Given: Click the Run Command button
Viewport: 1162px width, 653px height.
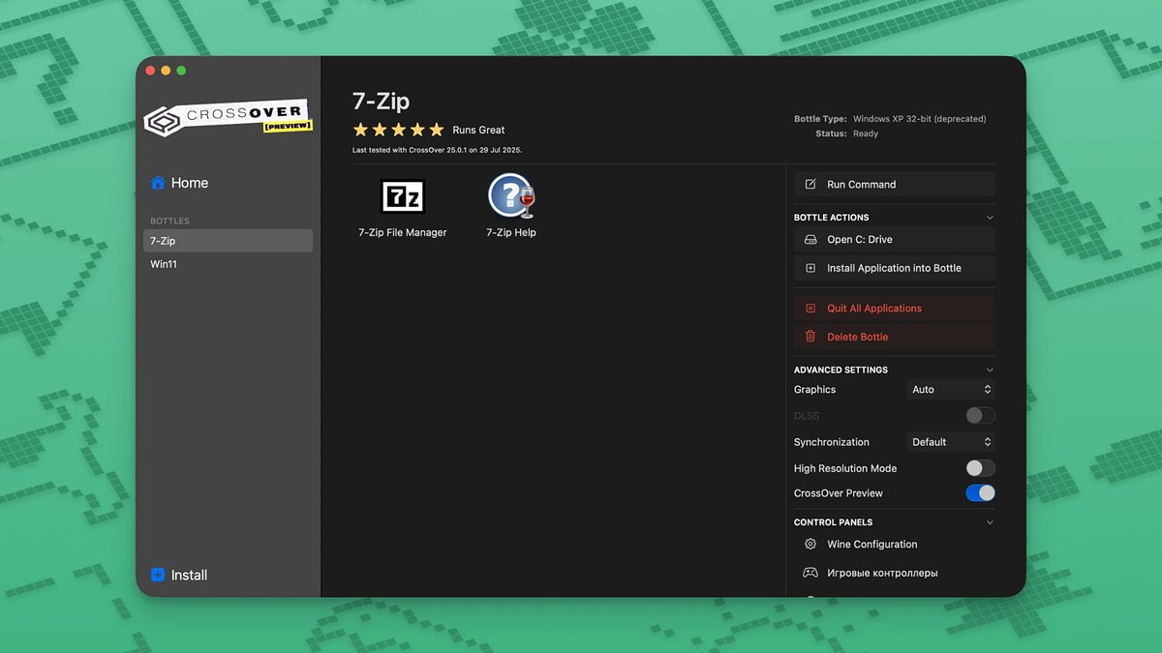Looking at the screenshot, I should pos(894,185).
